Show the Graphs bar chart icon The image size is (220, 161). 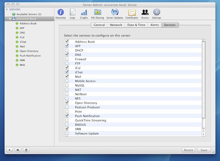tap(84, 12)
